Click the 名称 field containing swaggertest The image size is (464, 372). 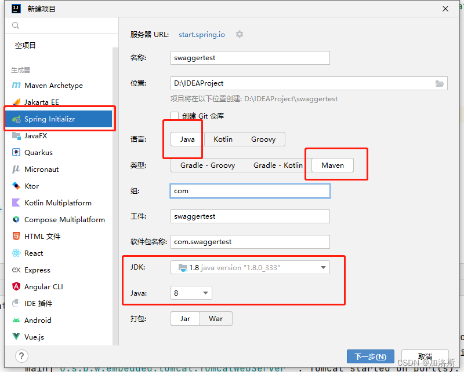coord(250,58)
